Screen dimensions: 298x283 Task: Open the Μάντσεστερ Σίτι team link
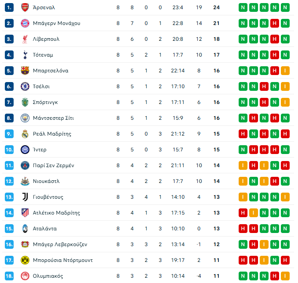coord(53,118)
